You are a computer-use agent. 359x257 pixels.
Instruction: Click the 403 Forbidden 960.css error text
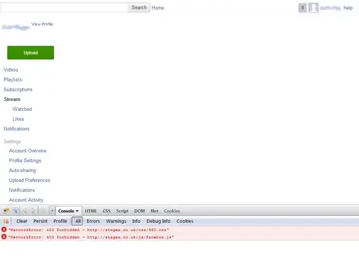click(88, 230)
